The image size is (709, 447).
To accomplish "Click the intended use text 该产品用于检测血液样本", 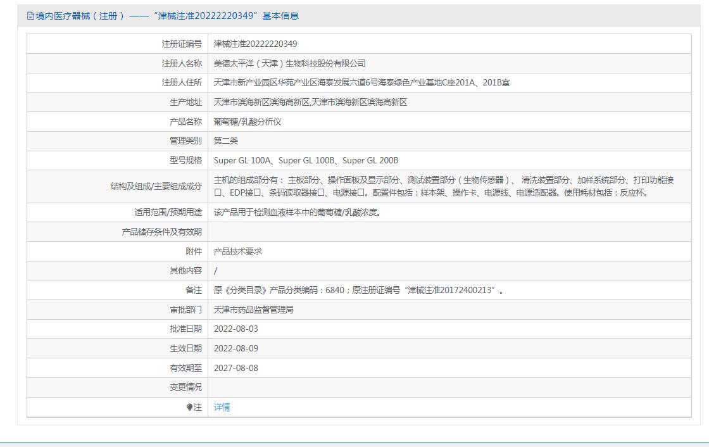I will click(297, 213).
